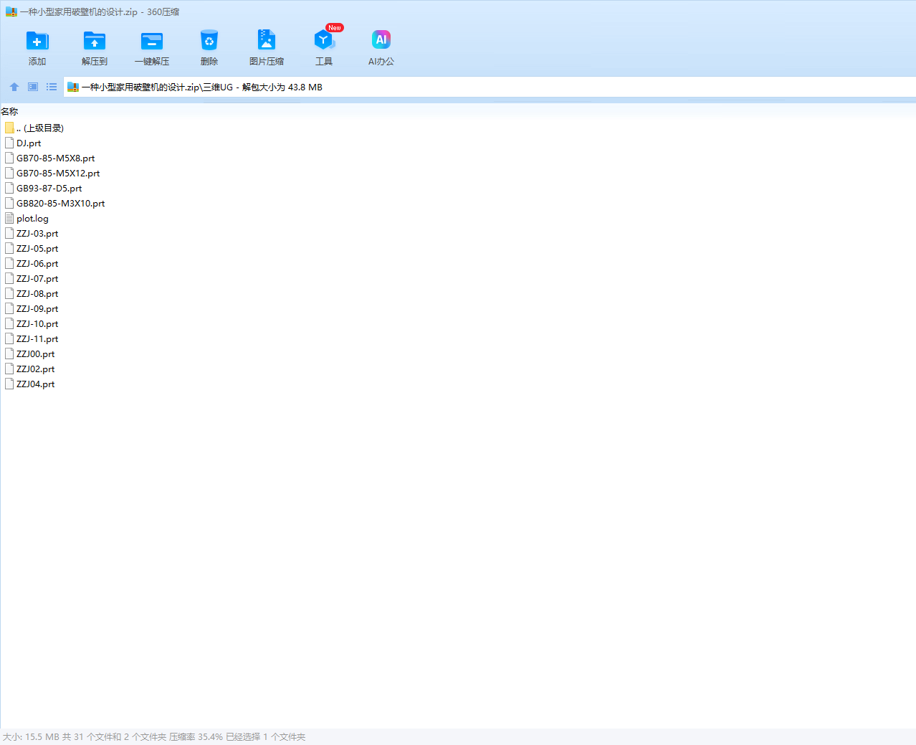This screenshot has width=916, height=745.
Task: Click the file icon beside ZZJ04.prt
Action: pos(9,384)
